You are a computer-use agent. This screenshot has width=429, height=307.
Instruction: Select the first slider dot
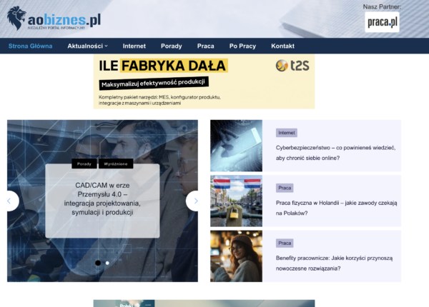point(98,263)
